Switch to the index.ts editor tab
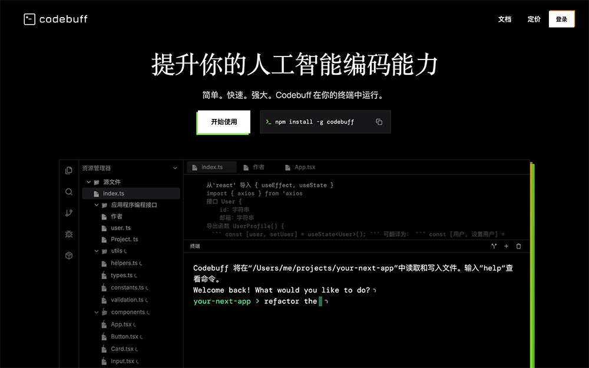 pos(212,167)
